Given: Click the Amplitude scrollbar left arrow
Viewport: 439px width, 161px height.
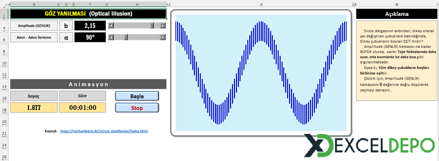Looking at the screenshot, I should 111,26.
